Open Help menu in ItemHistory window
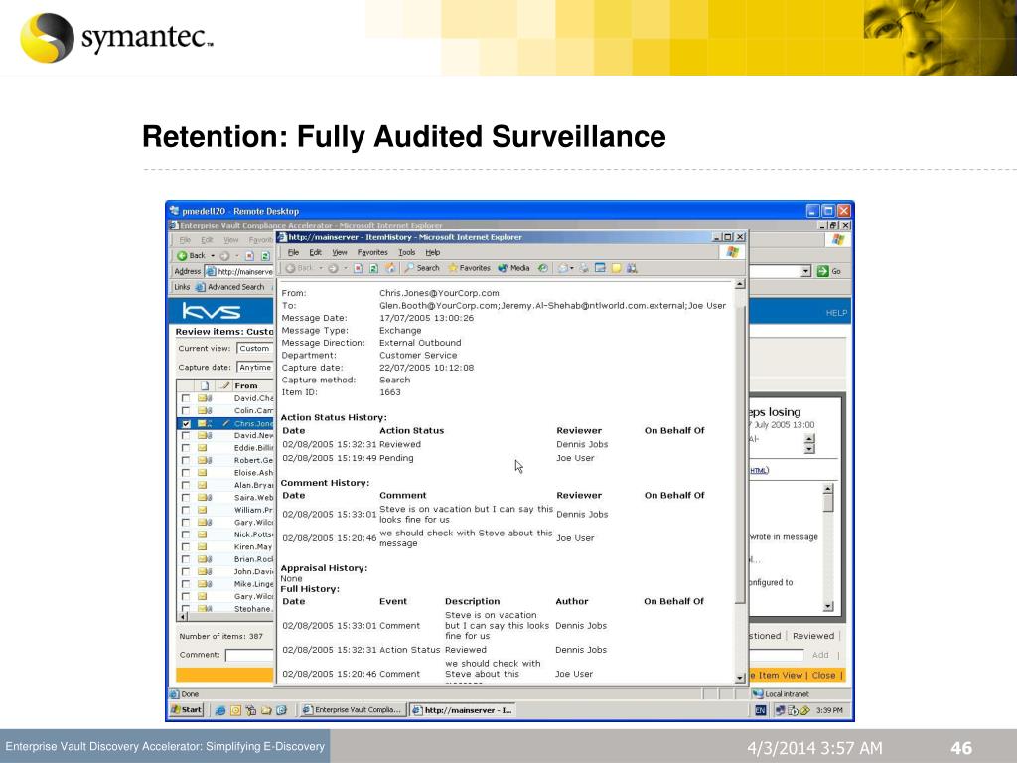Viewport: 1017px width, 763px height. (433, 253)
